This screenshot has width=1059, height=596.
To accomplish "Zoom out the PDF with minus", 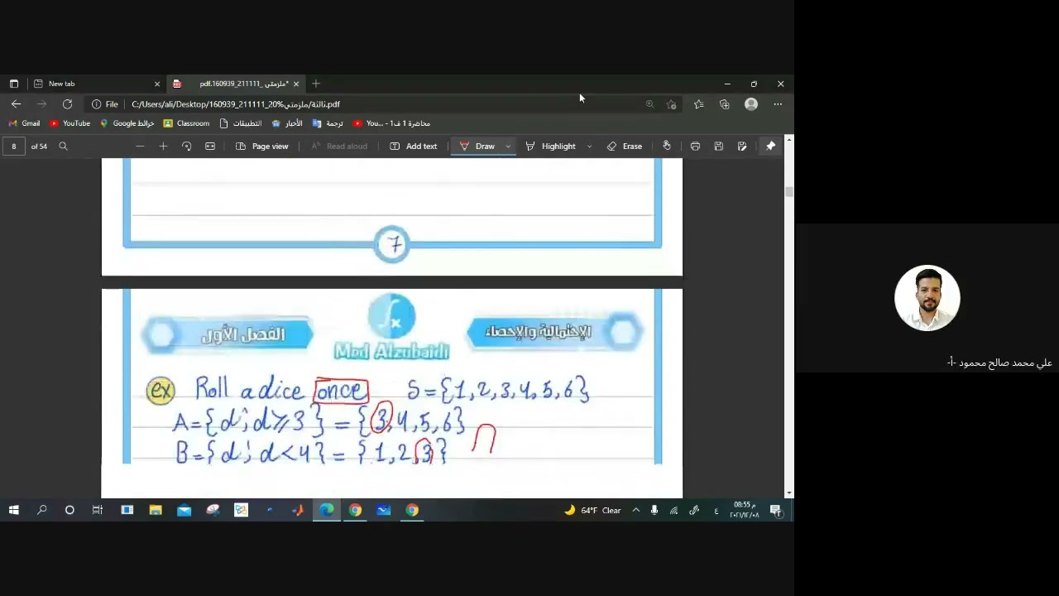I will (x=140, y=147).
